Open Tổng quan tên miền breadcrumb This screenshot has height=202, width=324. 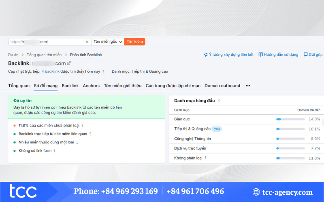point(44,55)
